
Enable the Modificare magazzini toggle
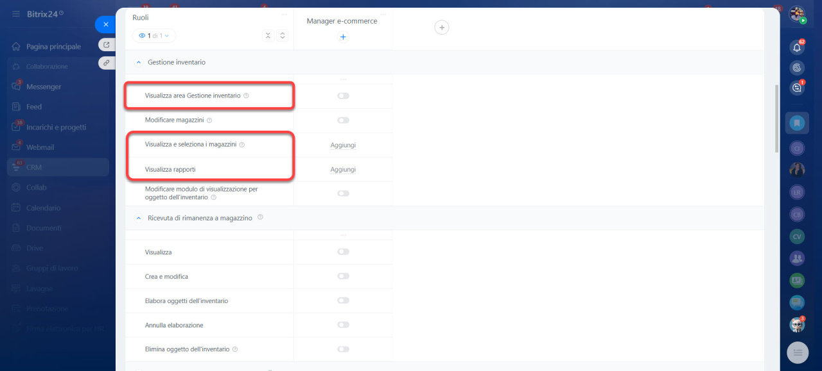click(x=343, y=120)
